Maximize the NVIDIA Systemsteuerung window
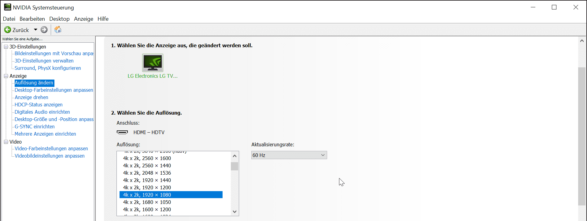 [x=554, y=7]
